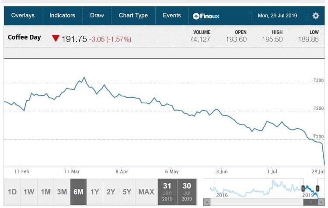Screen dimensions: 328x208
Task: Open the chart settings gear icon
Action: (x=316, y=16)
